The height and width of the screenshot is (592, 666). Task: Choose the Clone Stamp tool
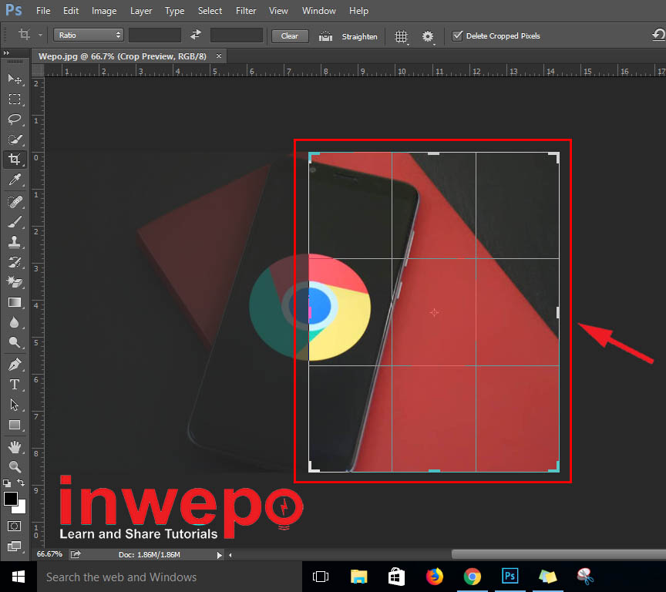[x=15, y=241]
